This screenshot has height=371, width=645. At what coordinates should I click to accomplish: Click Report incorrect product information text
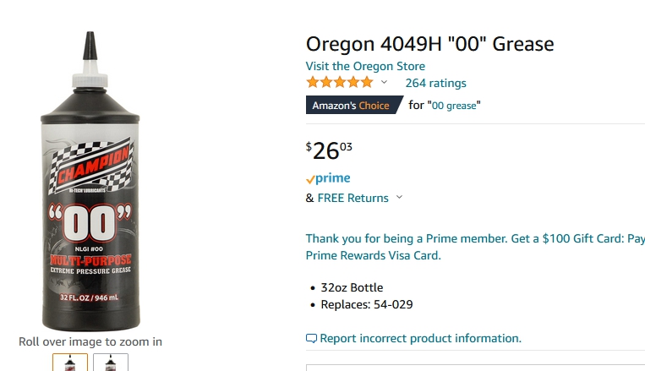click(420, 338)
